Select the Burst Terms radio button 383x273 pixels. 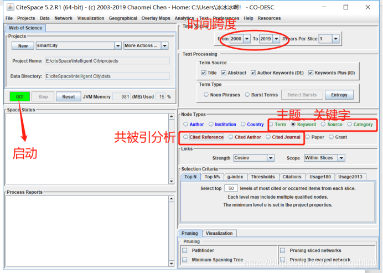247,95
